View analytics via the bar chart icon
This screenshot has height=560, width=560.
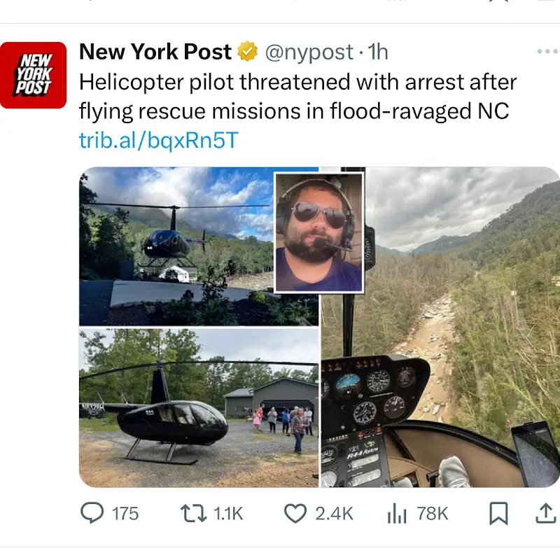point(397,514)
